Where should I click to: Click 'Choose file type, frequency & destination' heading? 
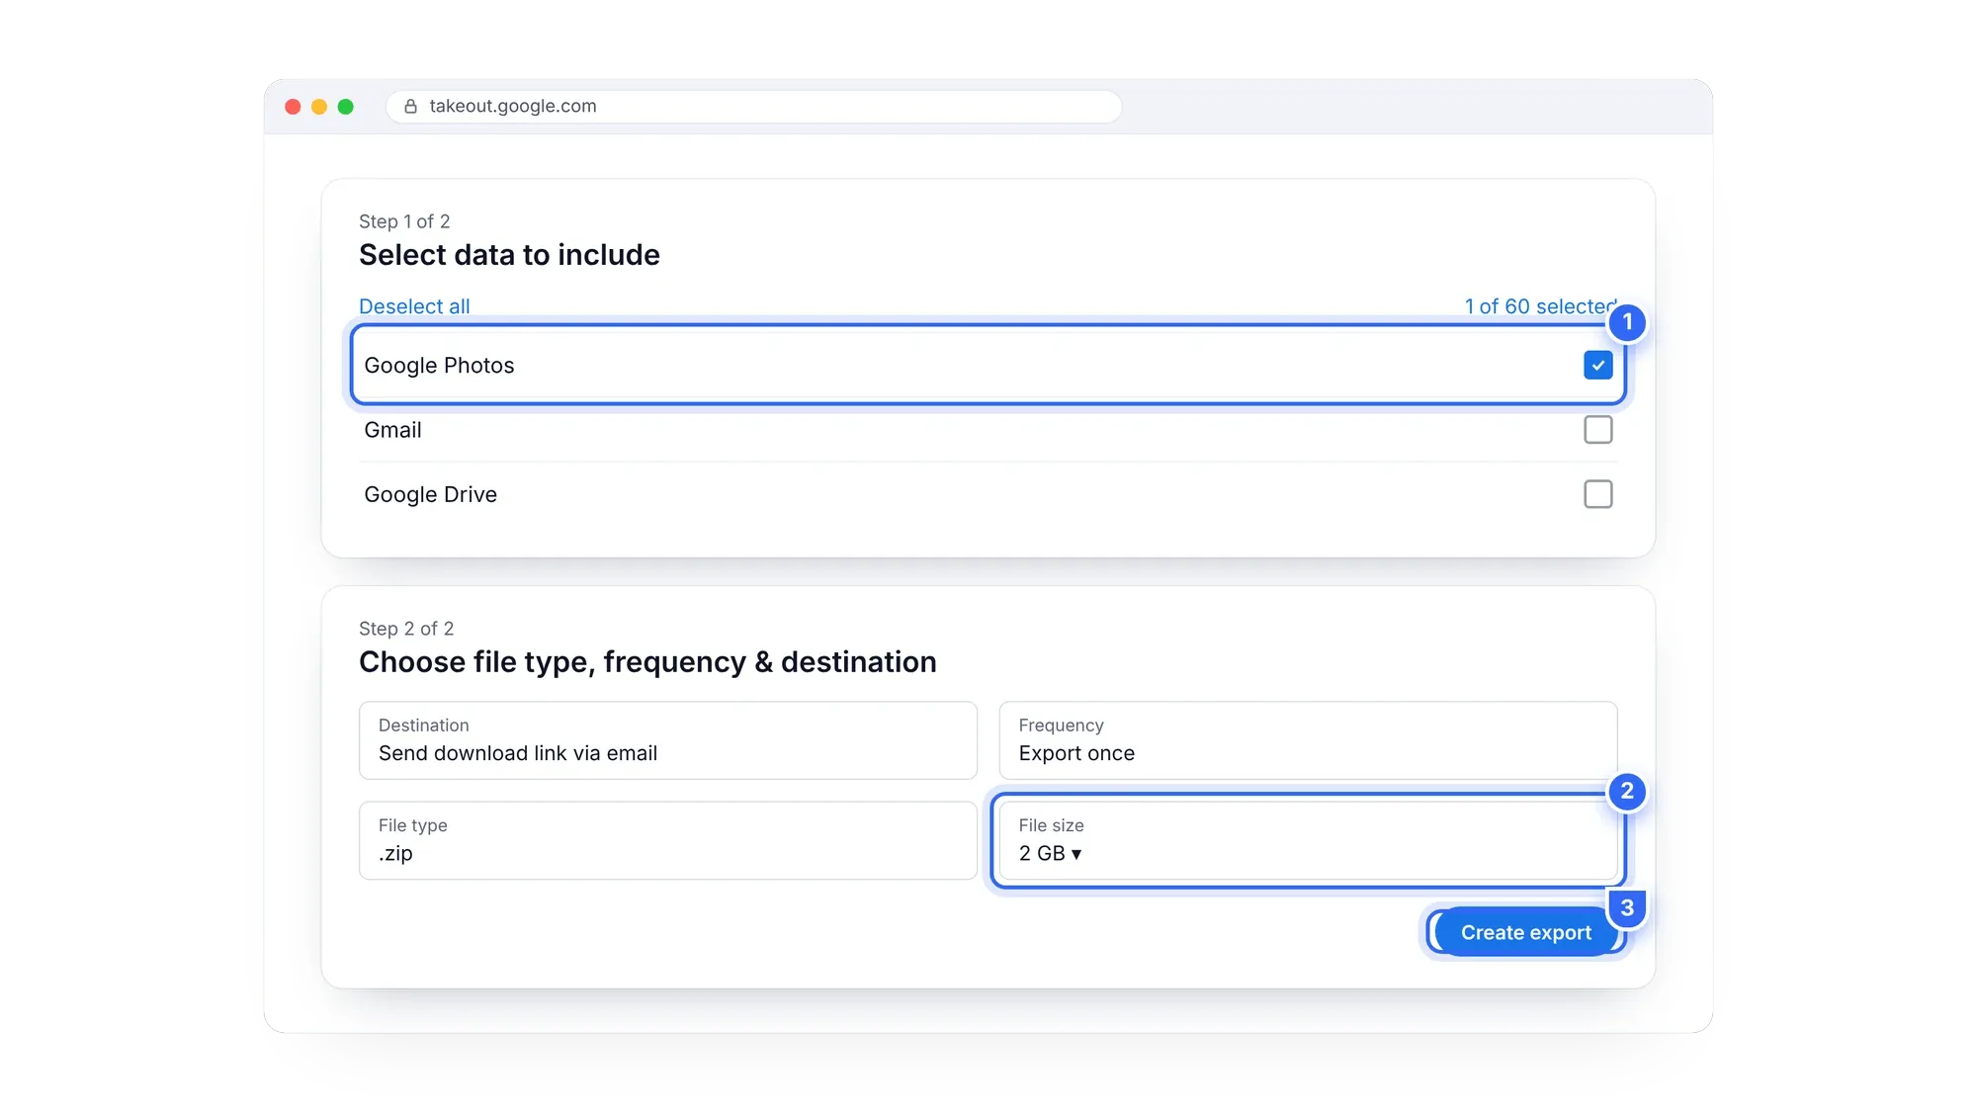click(x=647, y=662)
